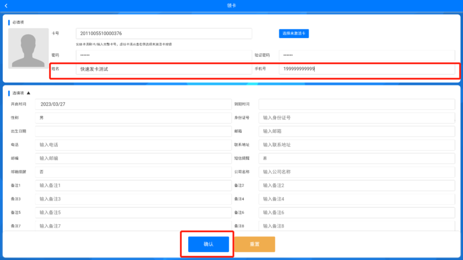Open the 邮箱提醒 email reminder selector
This screenshot has width=463, height=260.
(133, 172)
